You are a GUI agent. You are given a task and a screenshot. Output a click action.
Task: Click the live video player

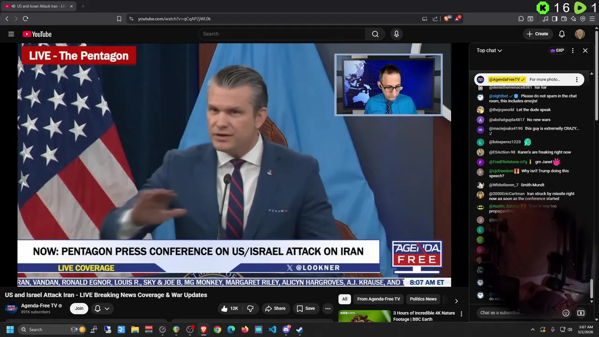234,165
